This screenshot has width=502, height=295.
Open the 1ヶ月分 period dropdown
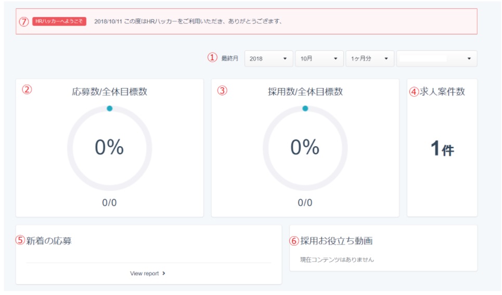point(369,59)
